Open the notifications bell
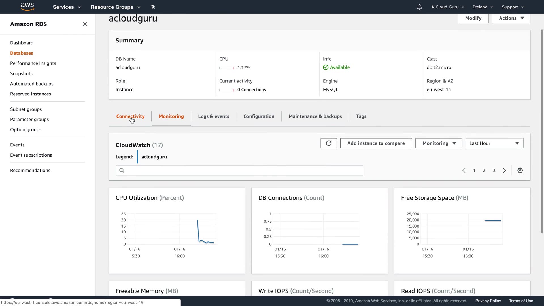Viewport: 544px width, 306px height. point(419,7)
